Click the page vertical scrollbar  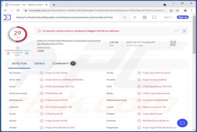(194, 35)
